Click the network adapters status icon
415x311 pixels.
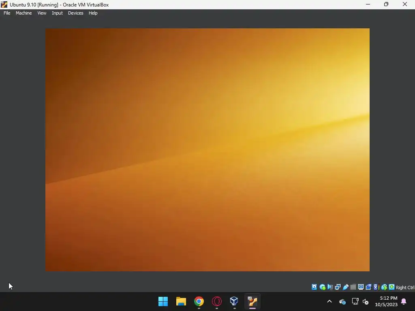coord(338,287)
